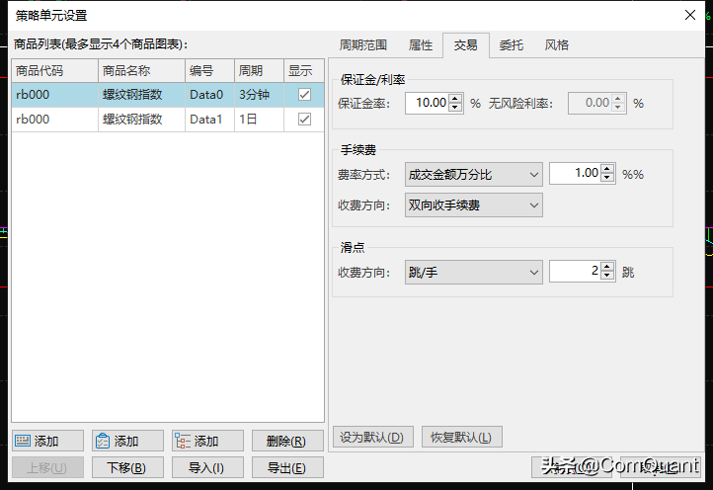The height and width of the screenshot is (490, 713).
Task: Click the 删除(R) button
Action: coord(287,441)
